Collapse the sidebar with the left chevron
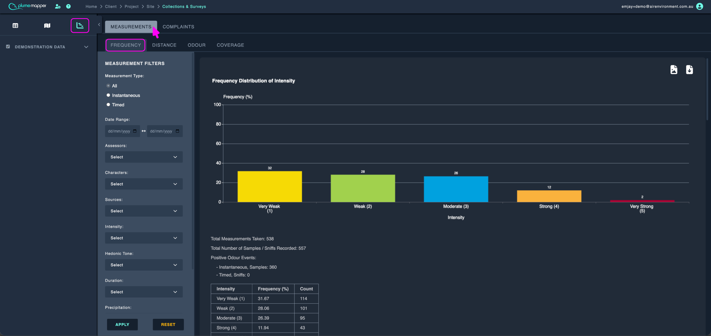Image resolution: width=711 pixels, height=336 pixels. [99, 25]
